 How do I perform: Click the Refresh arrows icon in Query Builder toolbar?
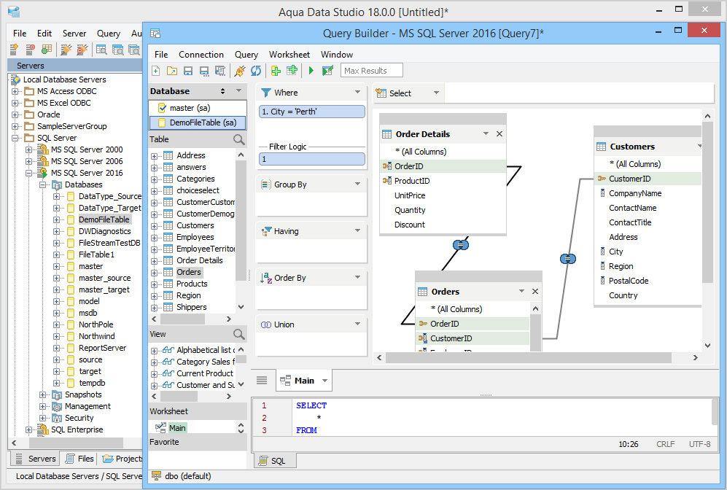[x=255, y=71]
